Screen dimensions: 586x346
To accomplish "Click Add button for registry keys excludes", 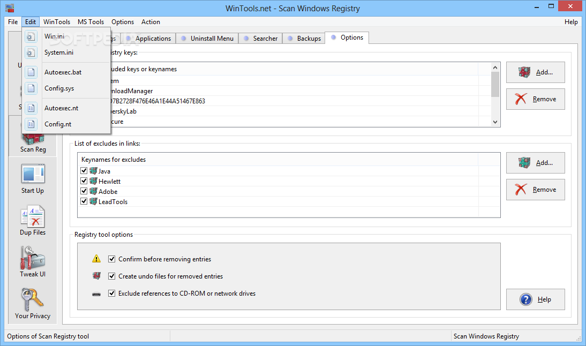I will click(536, 72).
